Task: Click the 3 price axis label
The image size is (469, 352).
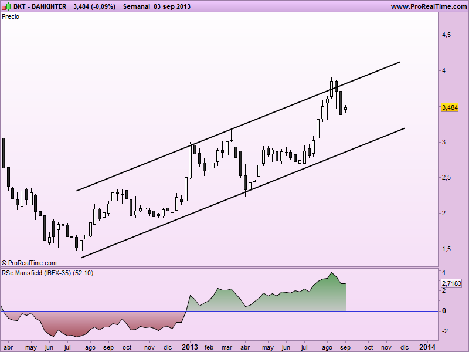Action: tap(444, 142)
